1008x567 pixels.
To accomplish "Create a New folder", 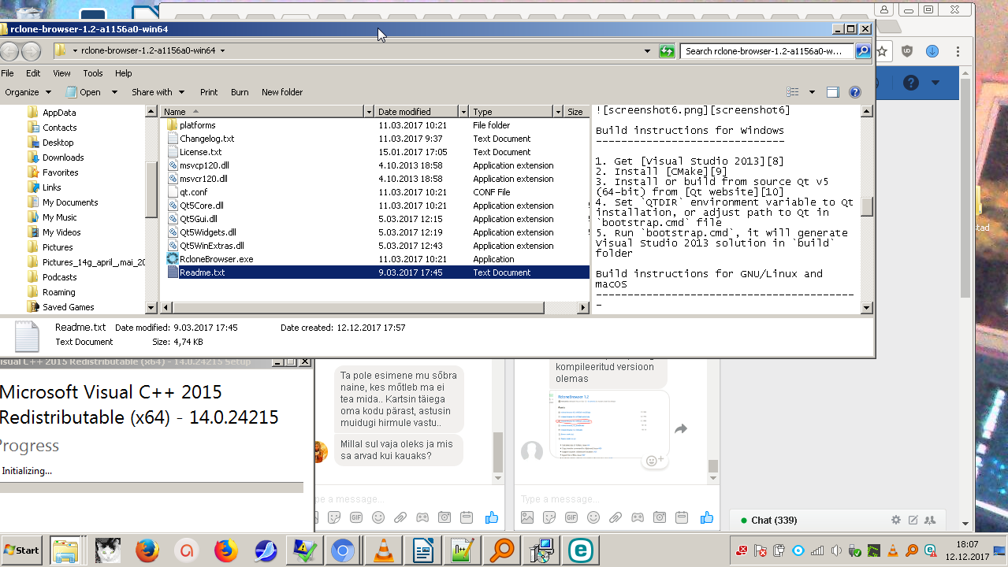I will pos(282,92).
